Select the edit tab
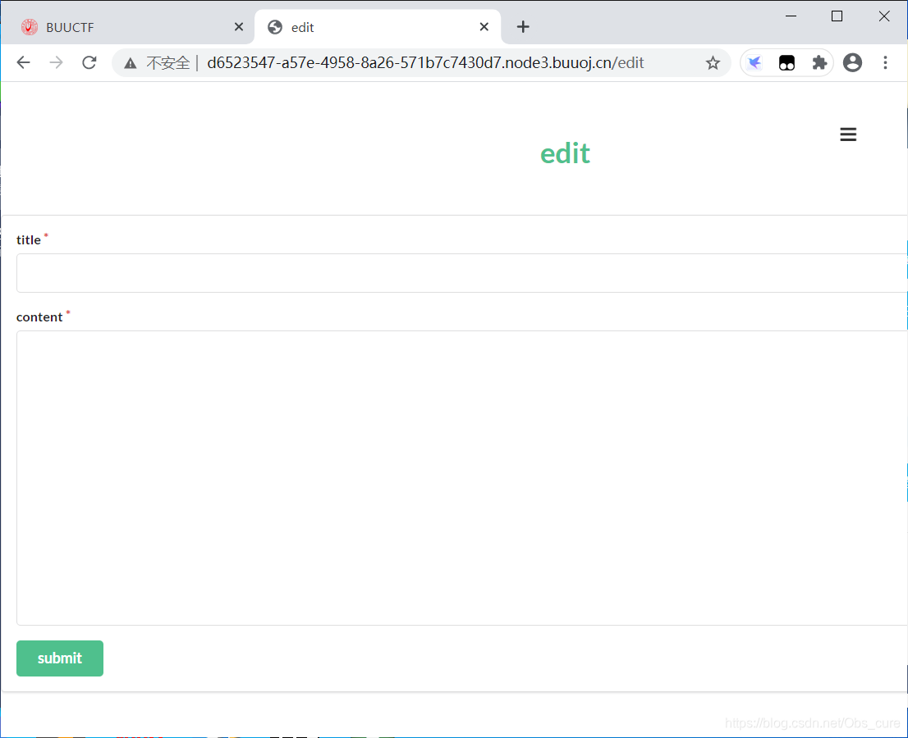908x738 pixels. click(x=369, y=27)
